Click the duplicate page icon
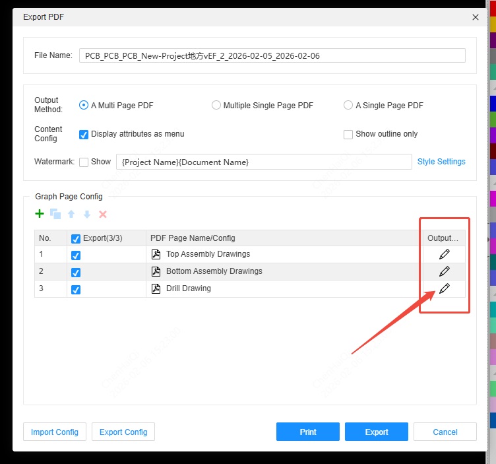The width and height of the screenshot is (496, 464). [55, 214]
